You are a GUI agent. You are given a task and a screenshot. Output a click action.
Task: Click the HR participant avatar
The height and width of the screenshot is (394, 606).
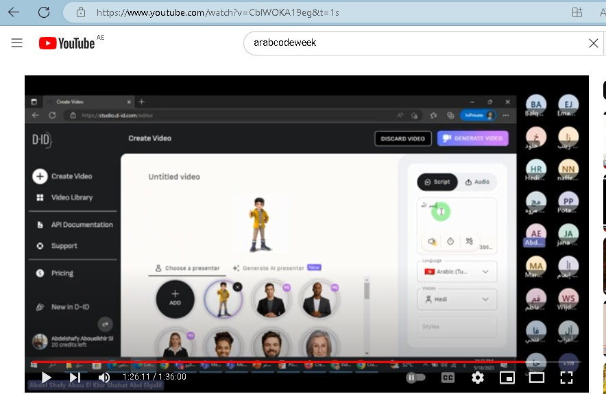536,169
